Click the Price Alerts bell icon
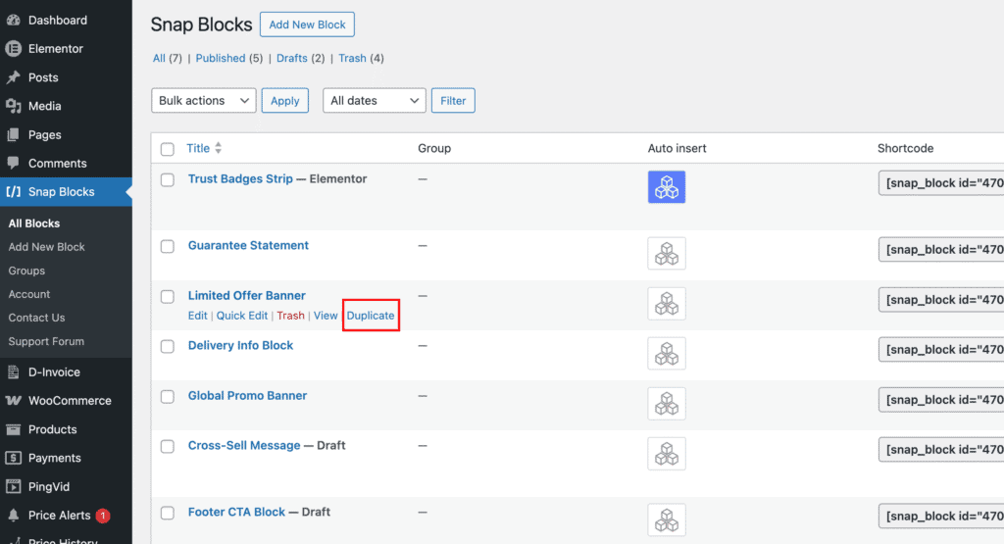This screenshot has width=1004, height=544. pyautogui.click(x=14, y=516)
